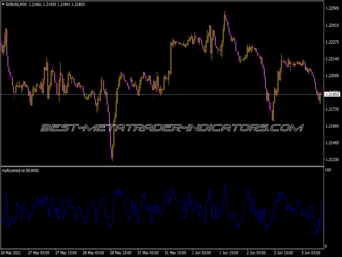This screenshot has height=257, width=342.
Task: Click the 1.22140 price axis label
Action: coord(332,59)
